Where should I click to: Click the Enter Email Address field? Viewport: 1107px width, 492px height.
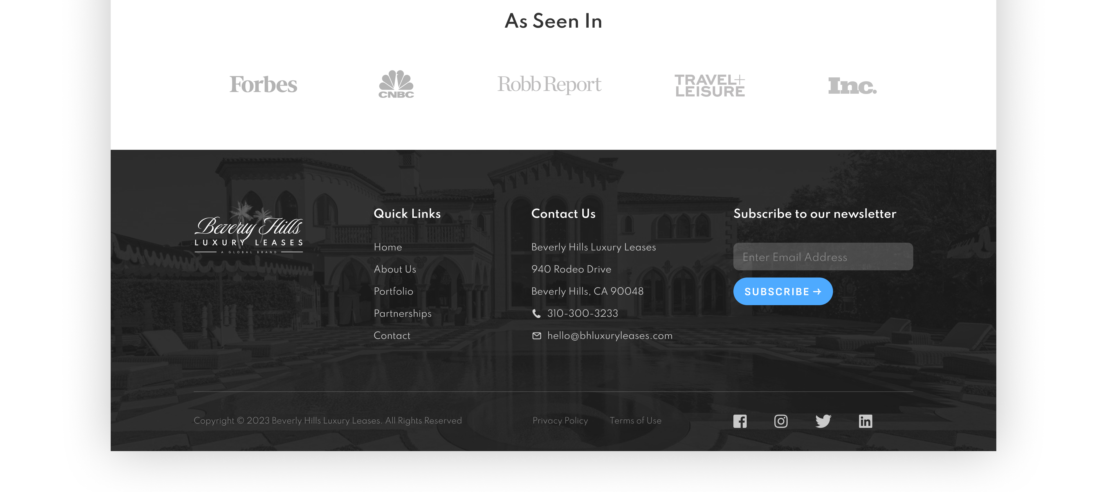[x=823, y=257]
